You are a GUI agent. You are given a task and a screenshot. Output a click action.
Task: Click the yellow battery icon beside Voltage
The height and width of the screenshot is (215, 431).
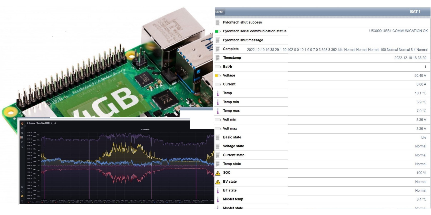pos(218,76)
